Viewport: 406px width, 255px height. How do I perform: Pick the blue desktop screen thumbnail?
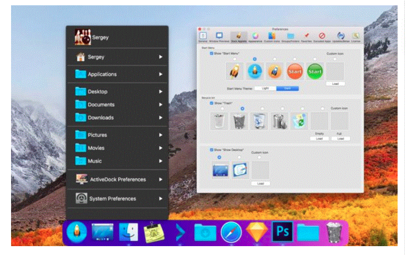click(x=220, y=170)
